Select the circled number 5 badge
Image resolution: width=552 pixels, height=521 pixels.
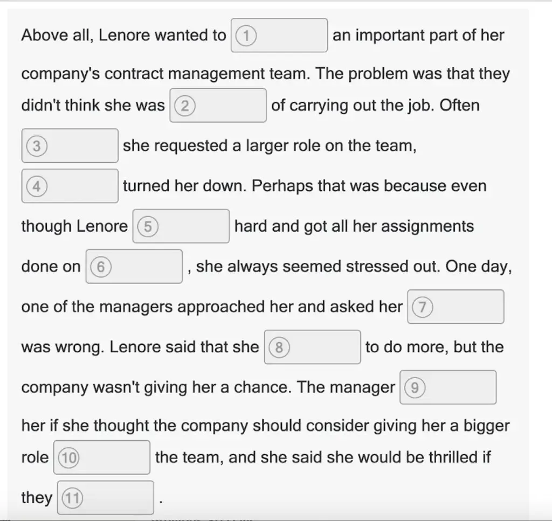tap(148, 226)
